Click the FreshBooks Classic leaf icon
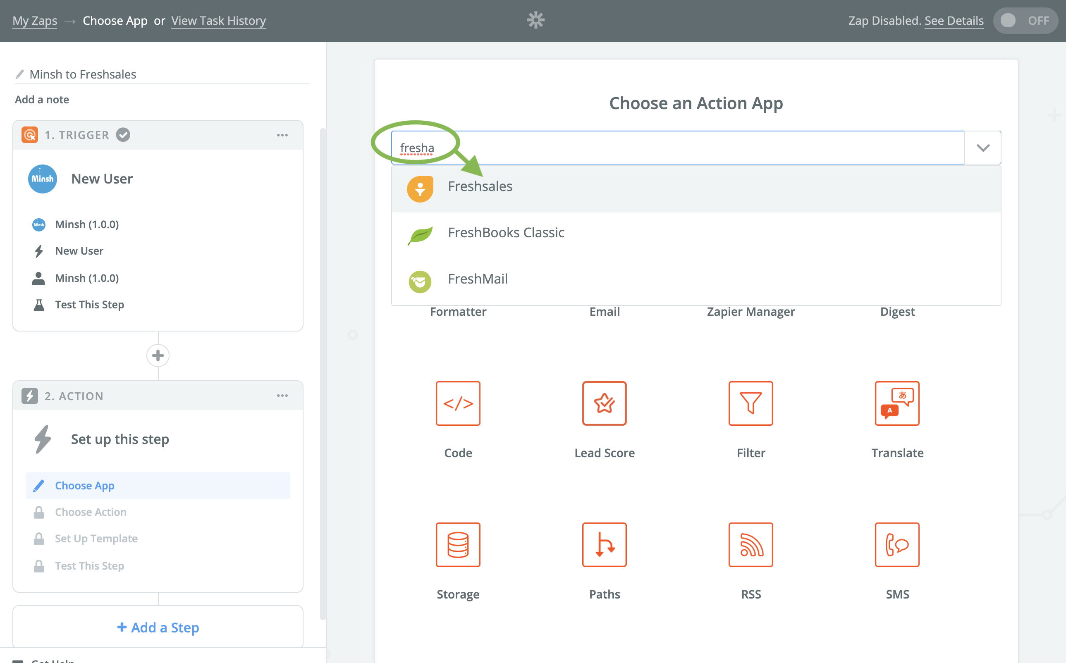 click(x=420, y=235)
